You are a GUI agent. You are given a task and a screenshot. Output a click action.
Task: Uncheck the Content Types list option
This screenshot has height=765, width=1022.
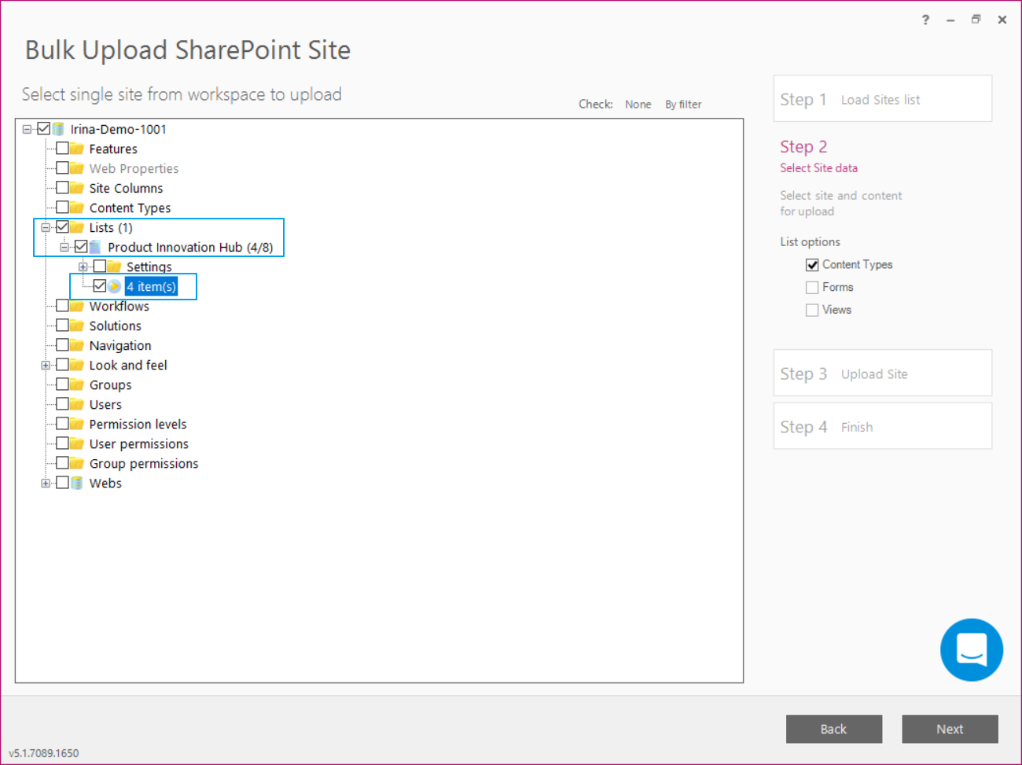tap(812, 264)
